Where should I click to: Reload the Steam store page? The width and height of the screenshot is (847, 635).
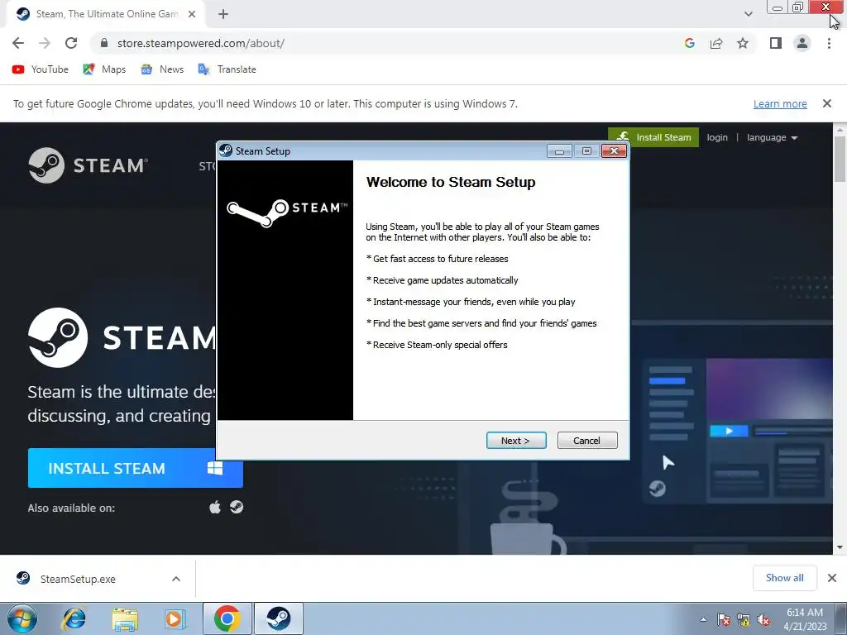71,43
